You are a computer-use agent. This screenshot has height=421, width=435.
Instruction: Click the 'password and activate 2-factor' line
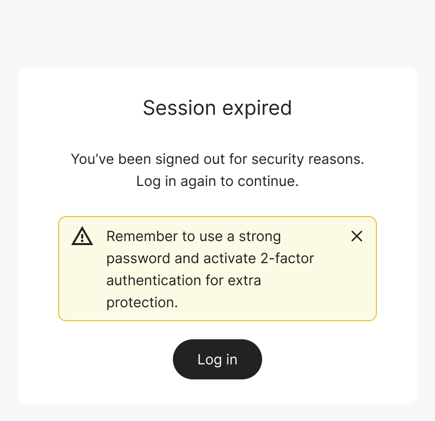210,258
